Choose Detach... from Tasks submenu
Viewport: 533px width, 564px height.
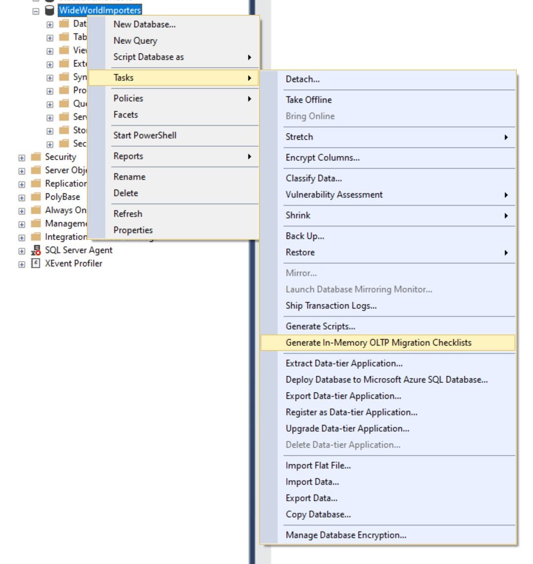pos(388,79)
